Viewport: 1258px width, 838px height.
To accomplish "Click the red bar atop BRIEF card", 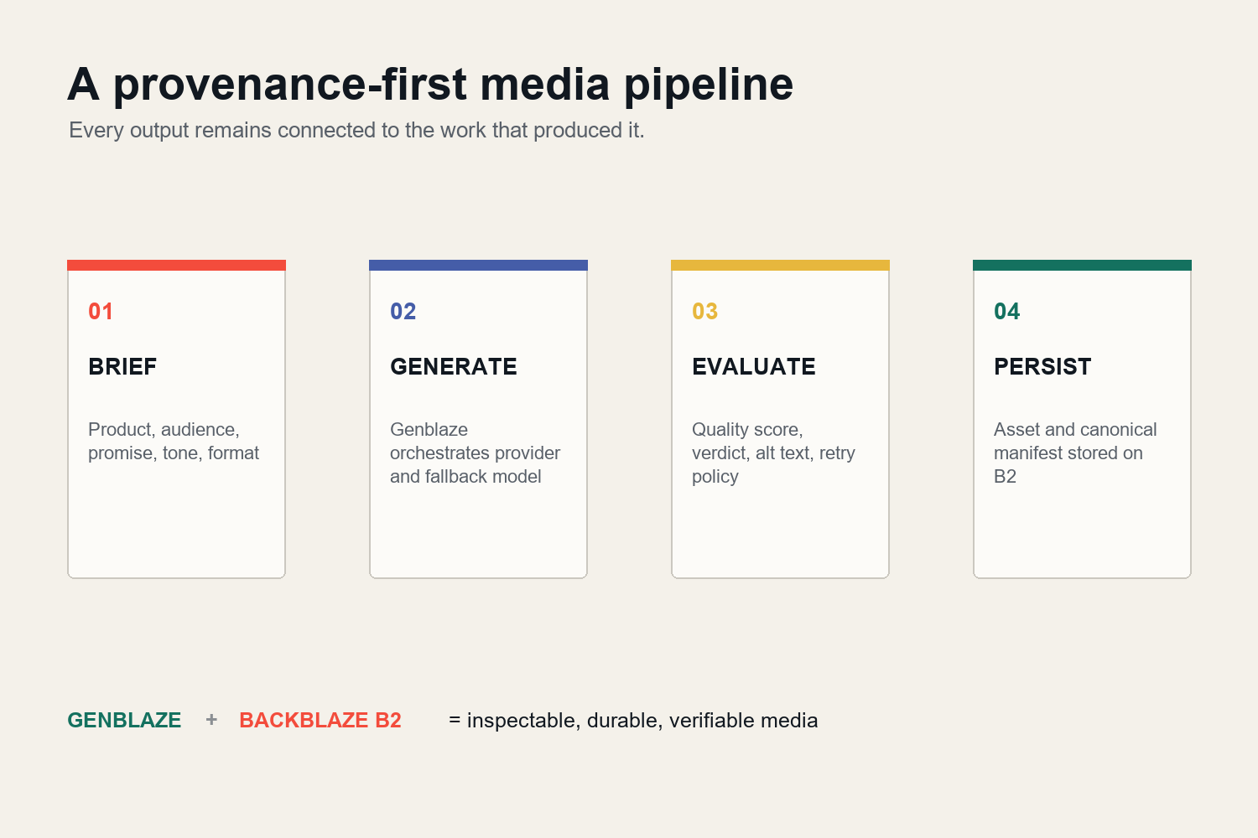I will coord(176,265).
